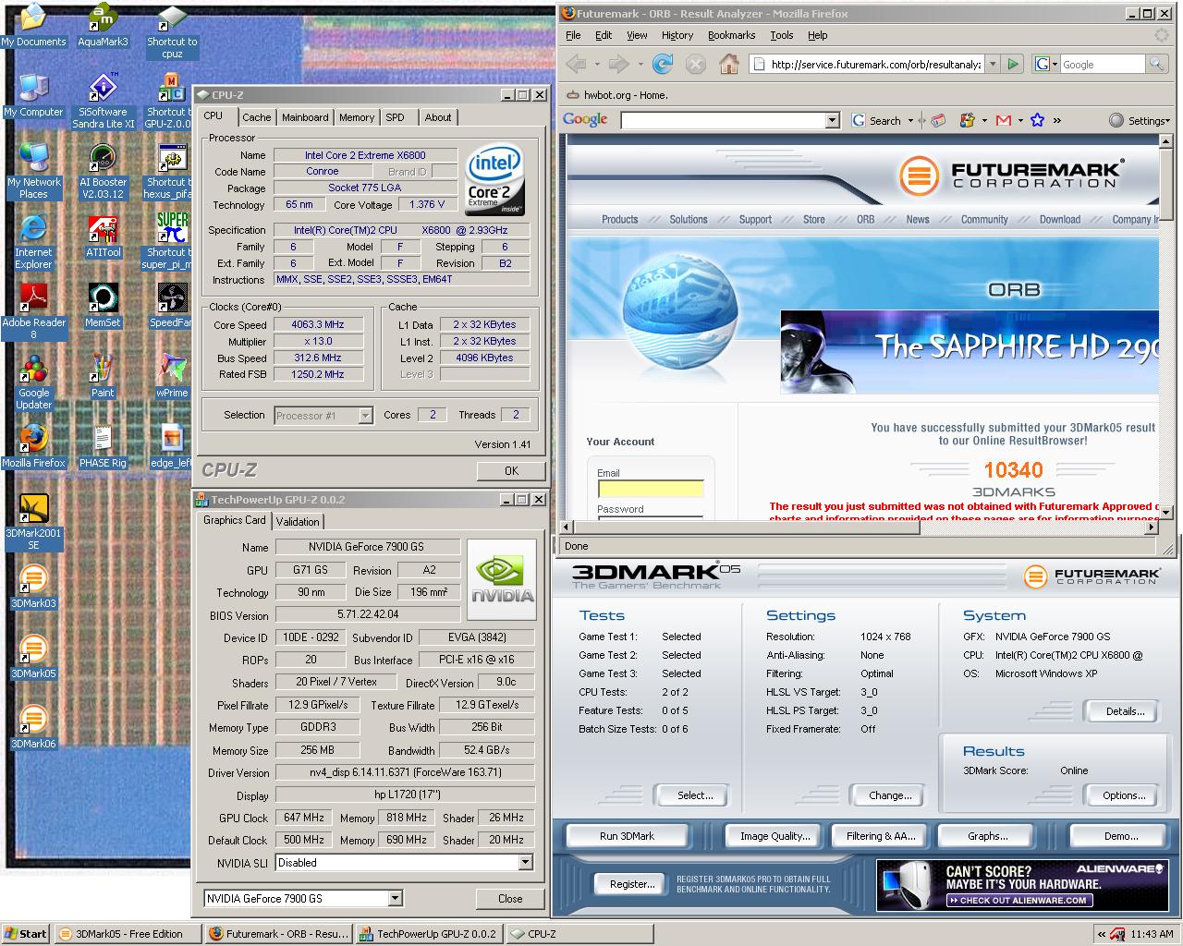This screenshot has height=946, width=1183.
Task: Click the Gmail icon in Google toolbar
Action: 1003,120
